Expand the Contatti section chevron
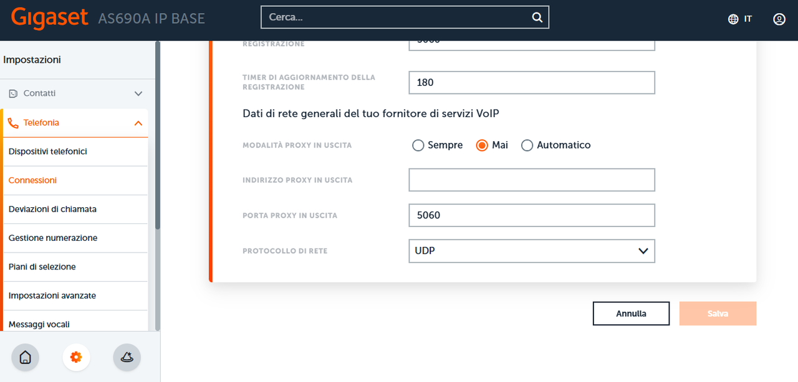 click(138, 93)
